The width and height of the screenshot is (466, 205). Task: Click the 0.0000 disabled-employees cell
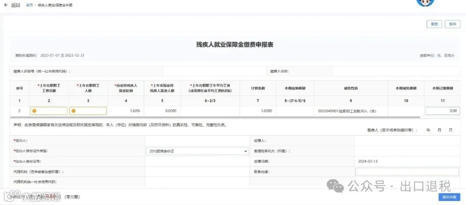tap(162, 111)
